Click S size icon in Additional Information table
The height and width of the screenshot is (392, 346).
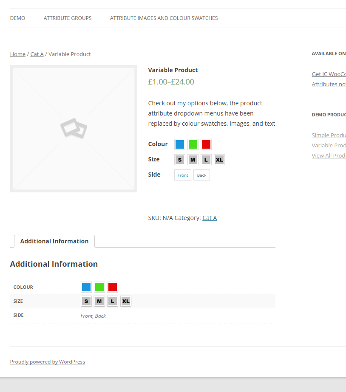tap(86, 301)
